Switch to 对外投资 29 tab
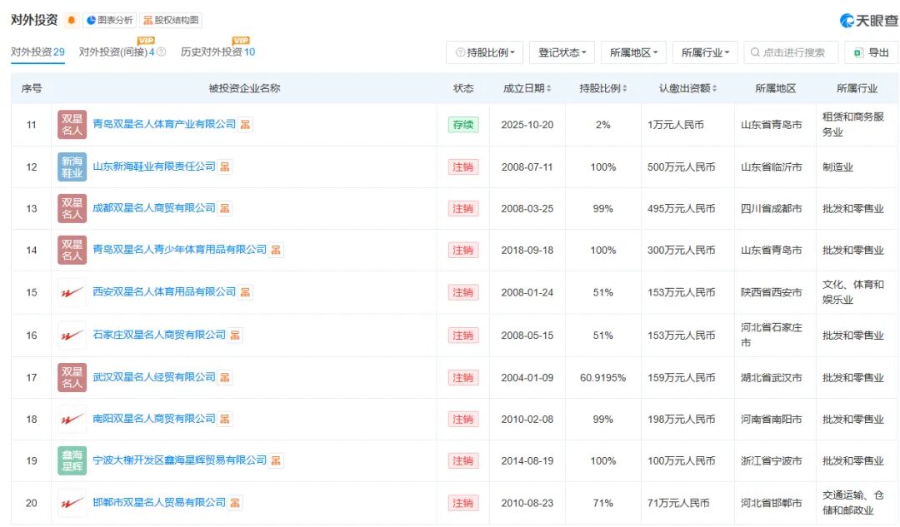Image resolution: width=900 pixels, height=527 pixels. (x=37, y=52)
